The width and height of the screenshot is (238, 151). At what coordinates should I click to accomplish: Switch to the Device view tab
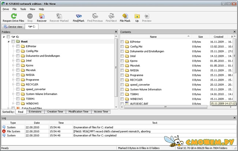click(x=13, y=27)
